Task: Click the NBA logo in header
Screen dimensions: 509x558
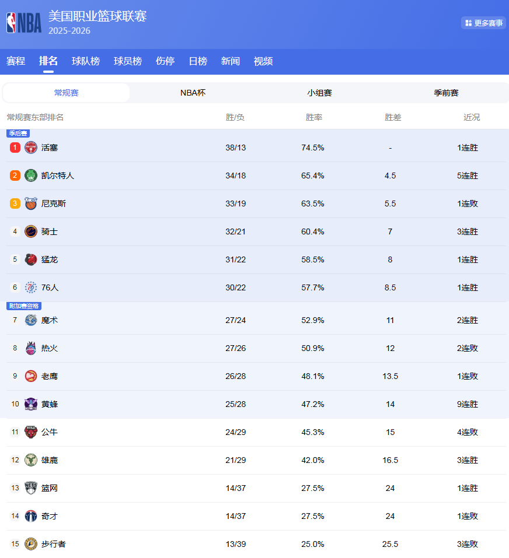Action: (24, 23)
